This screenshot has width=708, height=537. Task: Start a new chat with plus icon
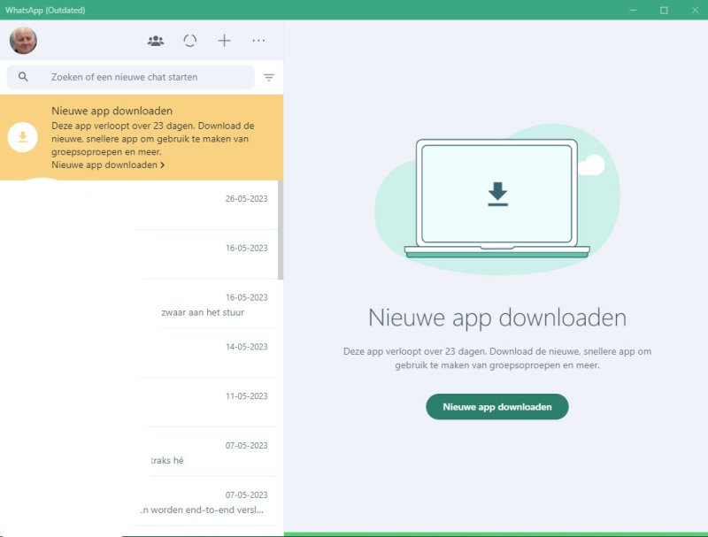coord(224,41)
